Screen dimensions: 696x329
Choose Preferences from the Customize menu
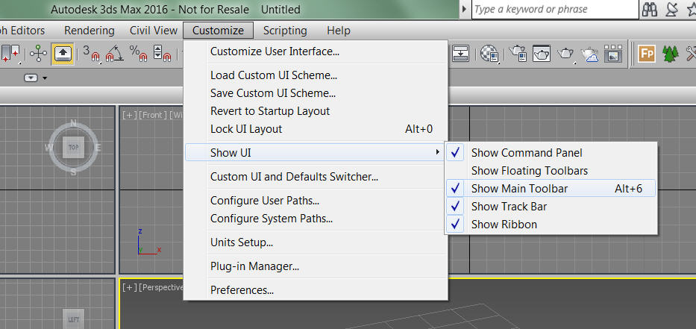coord(242,290)
